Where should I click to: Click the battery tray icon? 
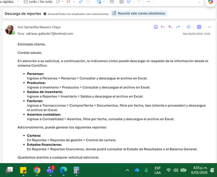tap(183, 170)
